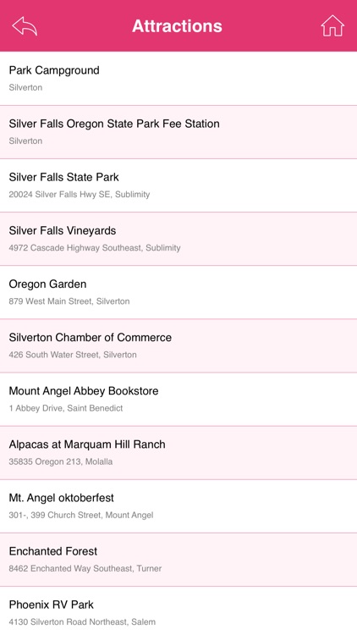Open Phoenix RV Park entry

point(178,611)
